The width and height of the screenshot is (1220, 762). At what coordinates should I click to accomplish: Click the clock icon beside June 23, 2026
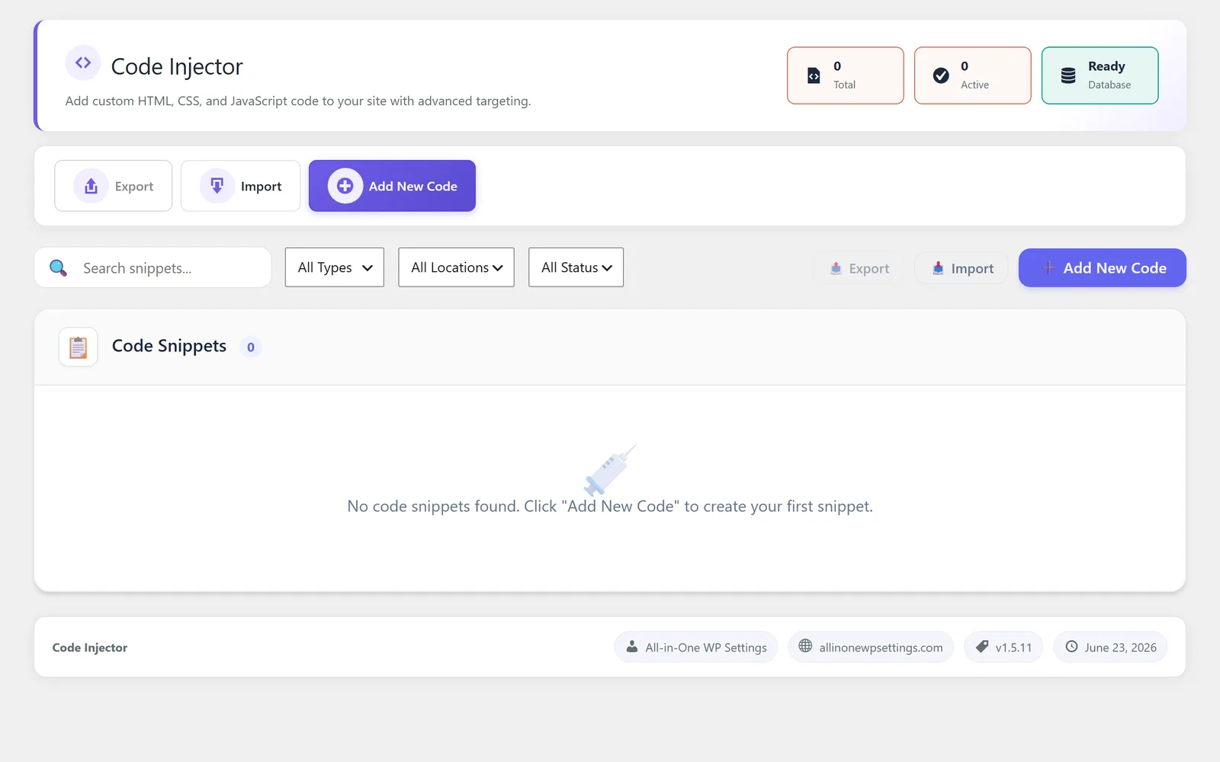click(x=1071, y=646)
